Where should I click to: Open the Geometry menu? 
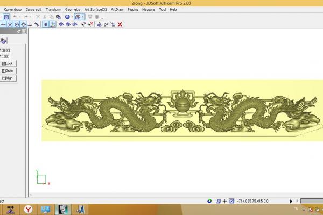click(73, 9)
